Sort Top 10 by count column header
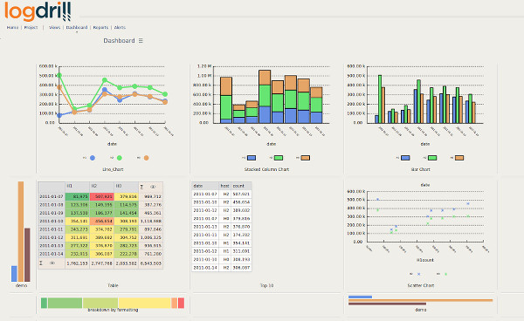This screenshot has height=321, width=524. click(241, 186)
